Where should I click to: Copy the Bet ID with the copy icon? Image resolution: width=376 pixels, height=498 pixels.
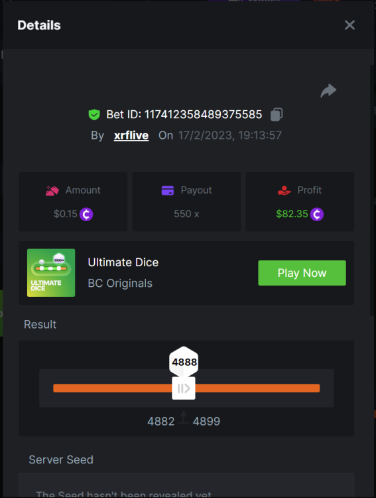[x=277, y=114]
